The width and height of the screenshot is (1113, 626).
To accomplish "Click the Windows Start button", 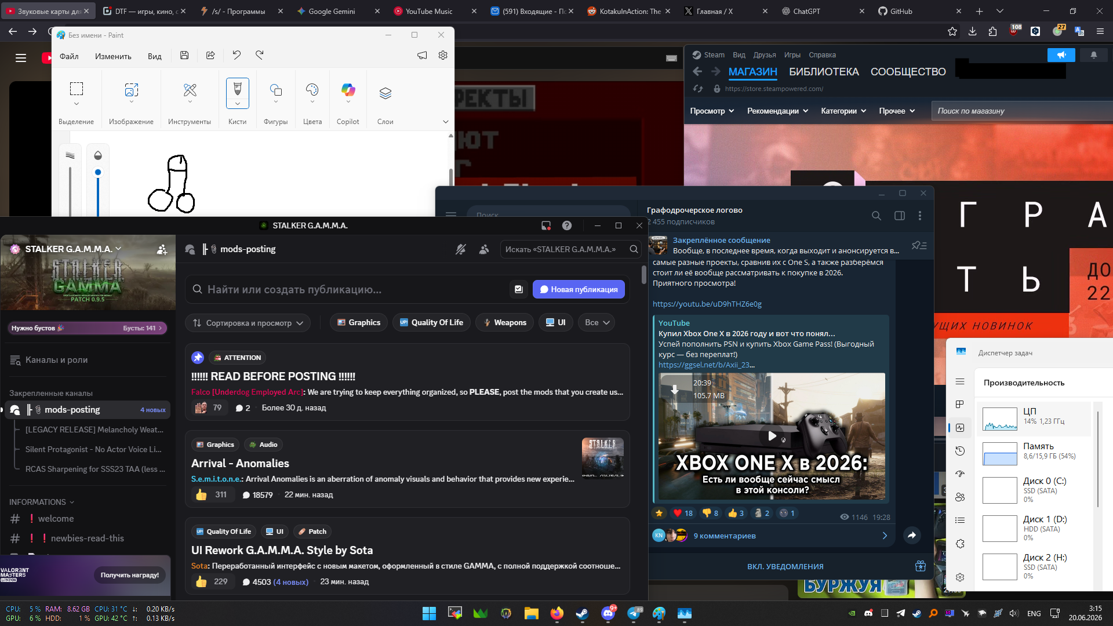I will tap(429, 613).
